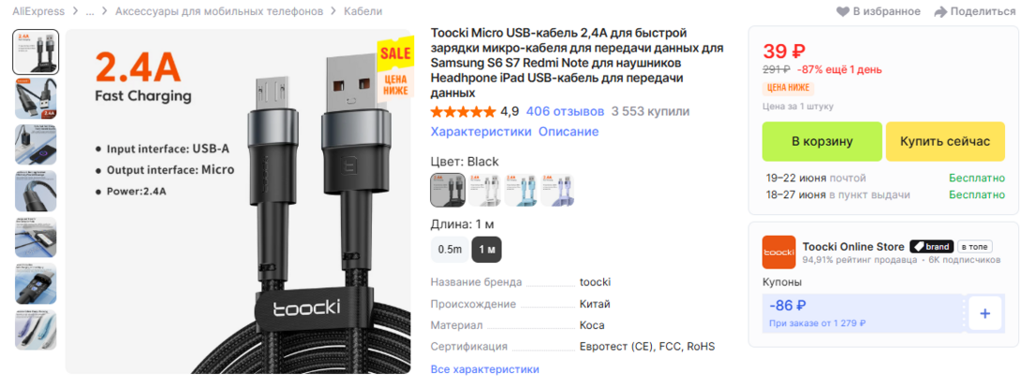The image size is (1021, 388).
Task: Click Купить сейчас button
Action: coord(945,142)
